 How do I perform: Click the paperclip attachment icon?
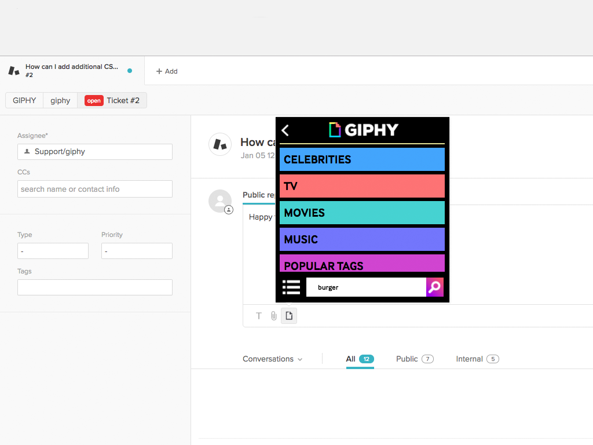(274, 316)
